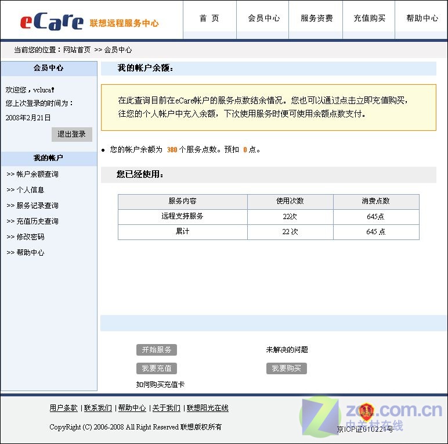
Task: Click the 我的帐户 sidebar heading
Action: pos(48,158)
